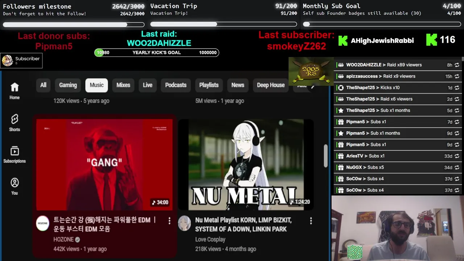The width and height of the screenshot is (464, 261).
Task: Click raid icon on WOO2DAHIZZLE row
Action: point(340,65)
